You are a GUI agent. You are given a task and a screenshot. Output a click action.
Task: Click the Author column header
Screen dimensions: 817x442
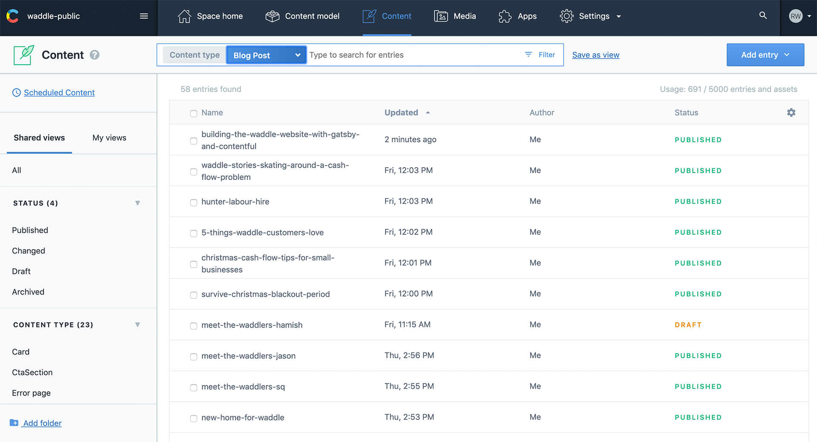[542, 113]
